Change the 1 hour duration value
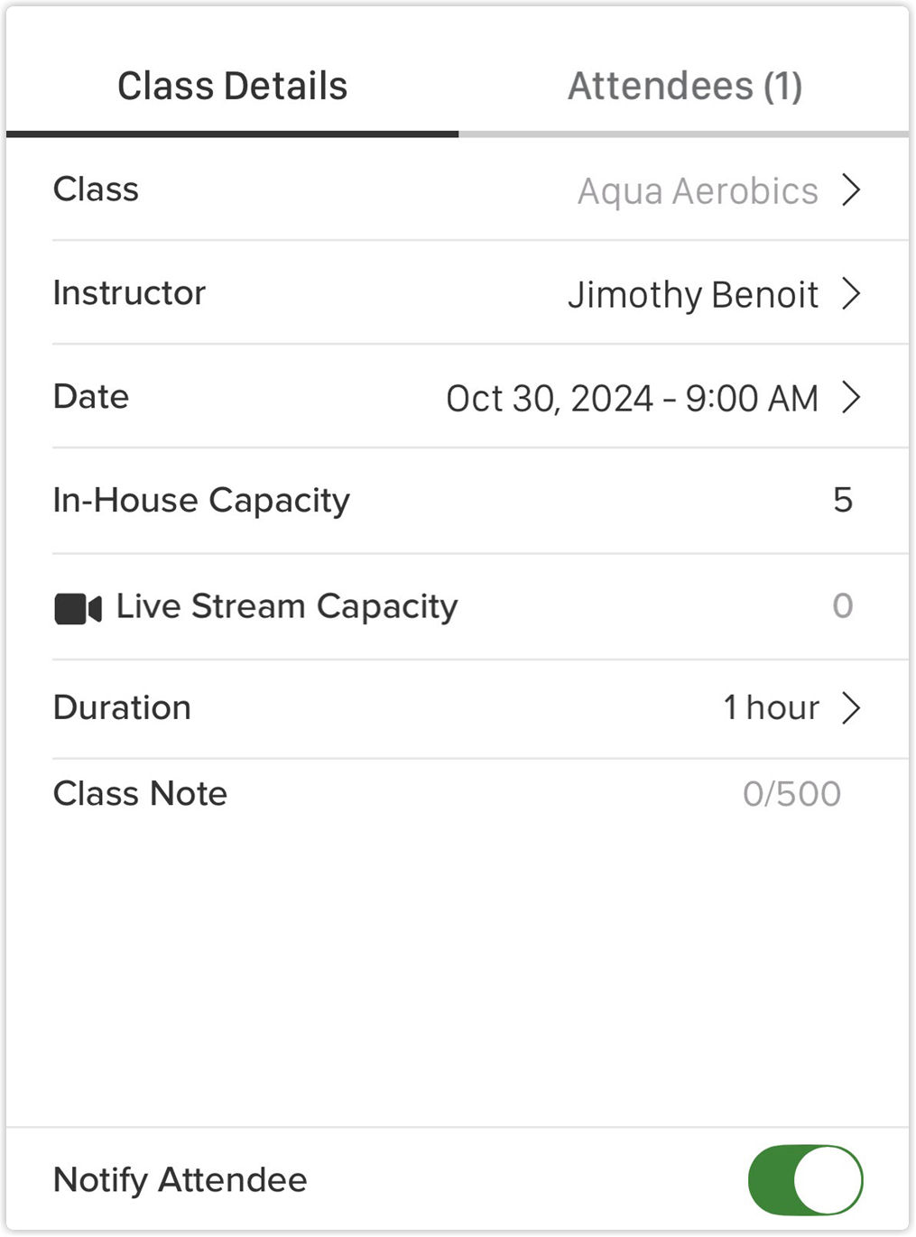 coord(772,707)
